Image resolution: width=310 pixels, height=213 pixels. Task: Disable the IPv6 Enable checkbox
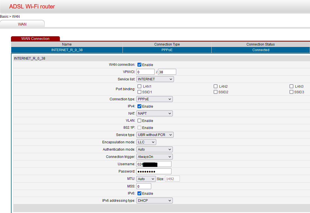click(x=139, y=193)
